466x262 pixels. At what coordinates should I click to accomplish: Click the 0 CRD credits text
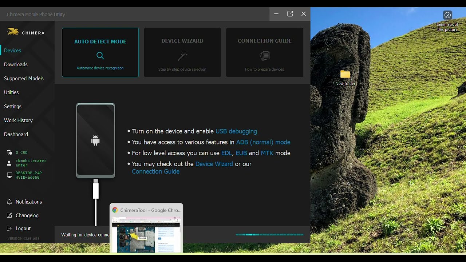click(x=21, y=152)
